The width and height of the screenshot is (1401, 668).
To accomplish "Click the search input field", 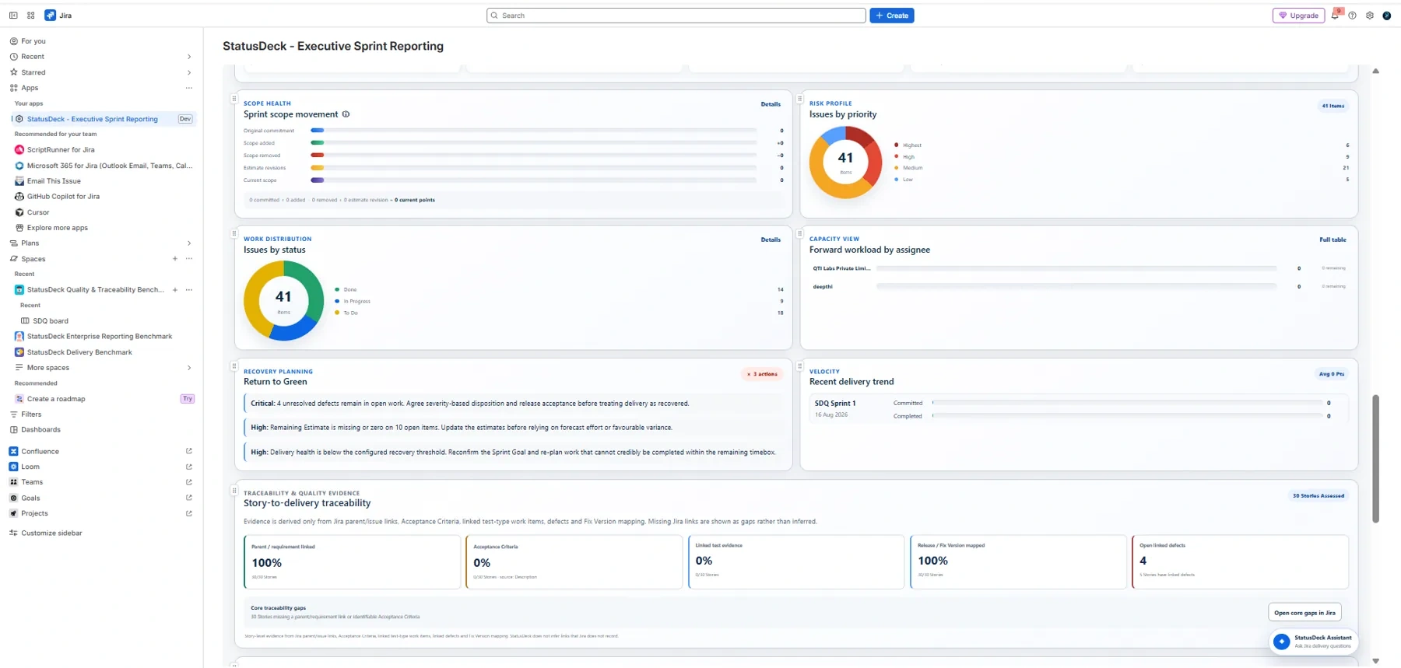I will [676, 16].
